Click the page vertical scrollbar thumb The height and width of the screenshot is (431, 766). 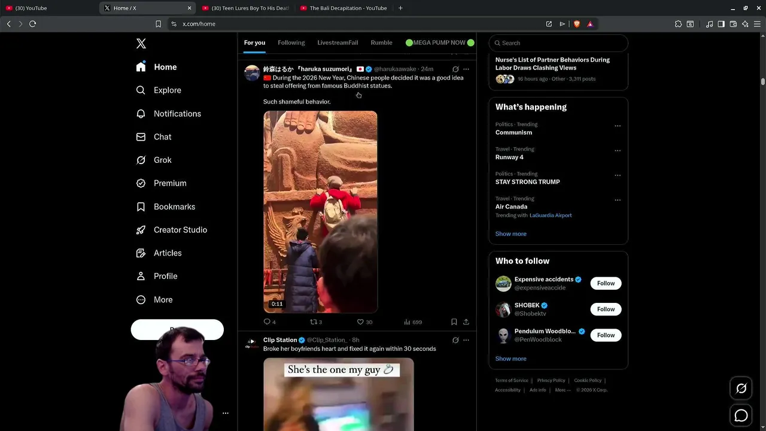coord(763,82)
